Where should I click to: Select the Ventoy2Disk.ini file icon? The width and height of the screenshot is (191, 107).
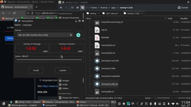97,45
